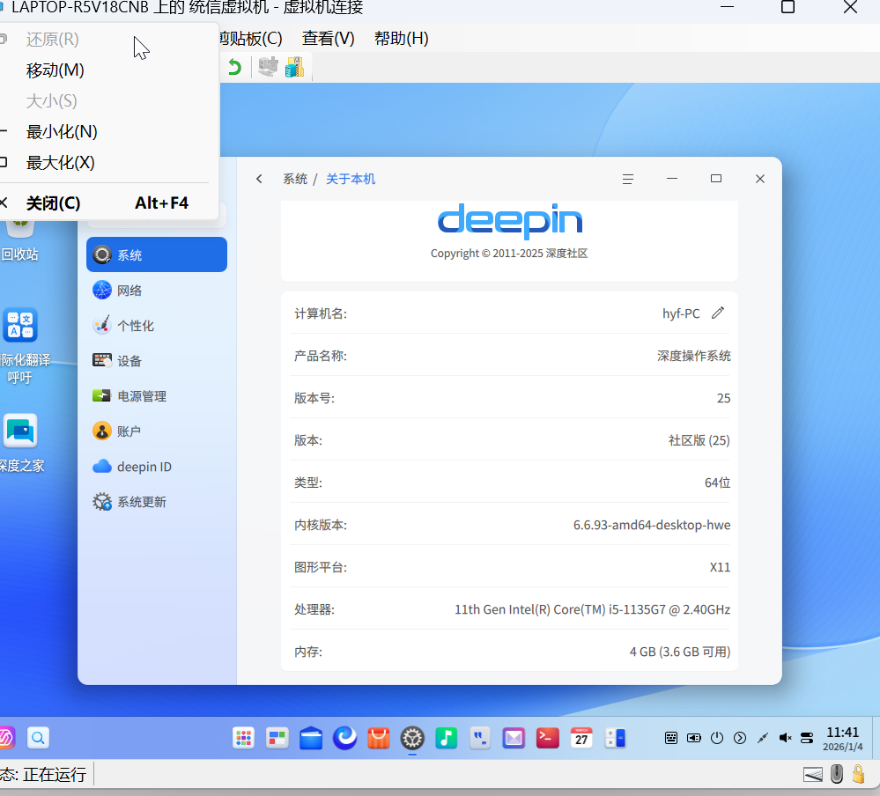The image size is (880, 796).
Task: Launch the calculator dock icon
Action: click(x=615, y=738)
